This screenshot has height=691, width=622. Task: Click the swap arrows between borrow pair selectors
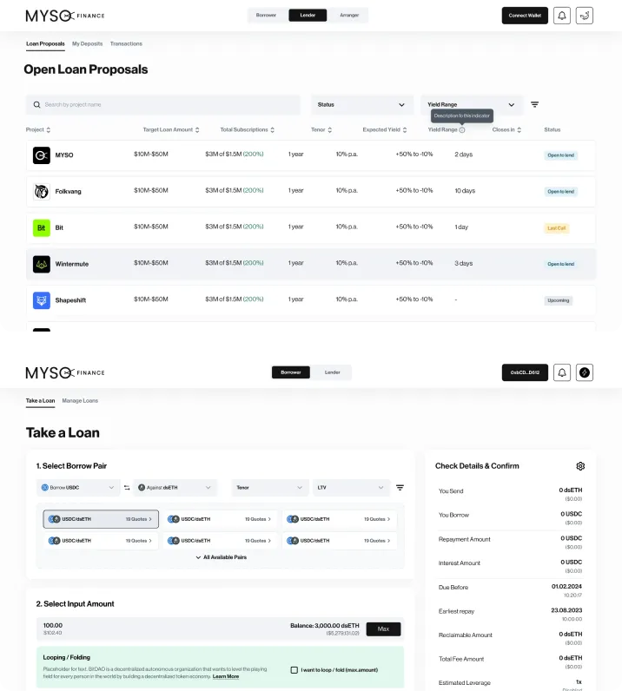pyautogui.click(x=127, y=487)
